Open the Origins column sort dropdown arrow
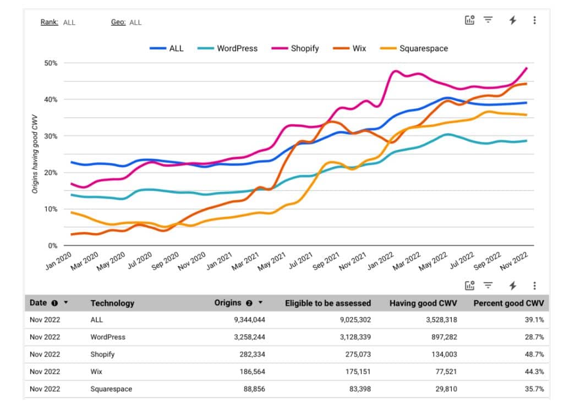This screenshot has height=408, width=564. point(260,302)
